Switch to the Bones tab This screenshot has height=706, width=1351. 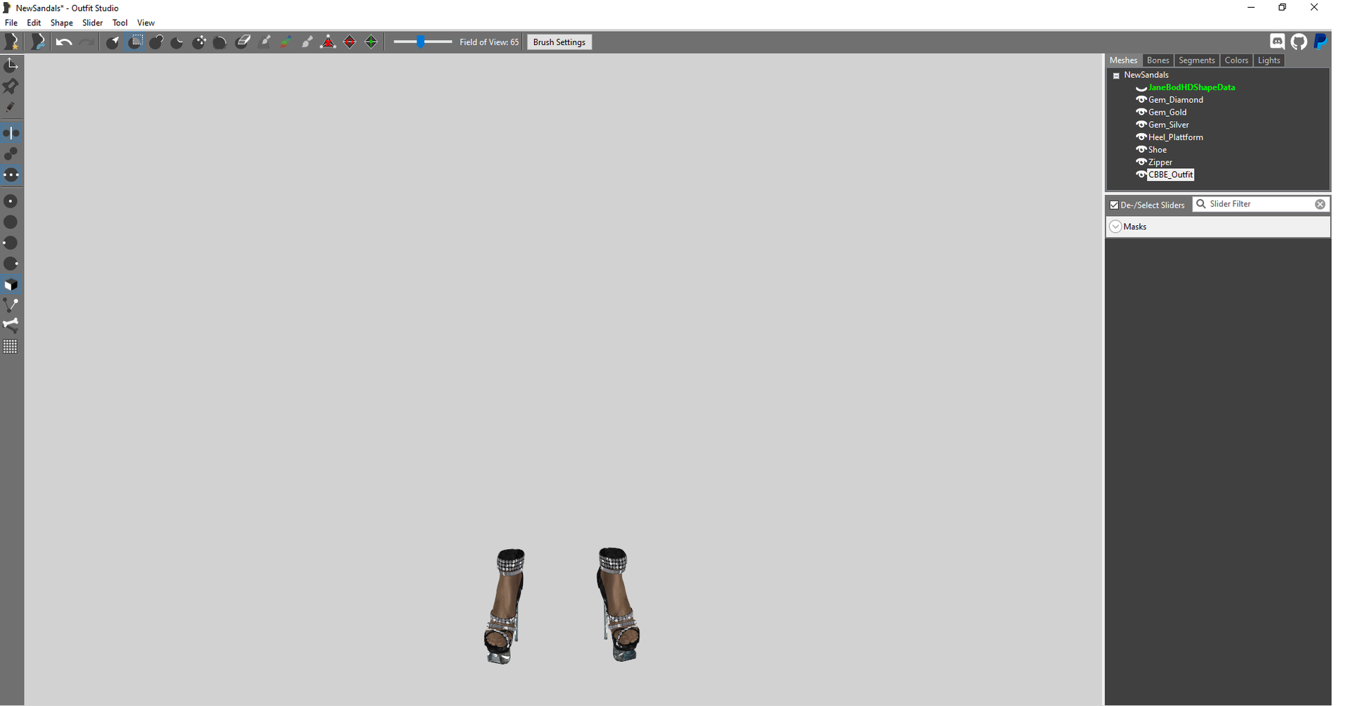[x=1157, y=61]
